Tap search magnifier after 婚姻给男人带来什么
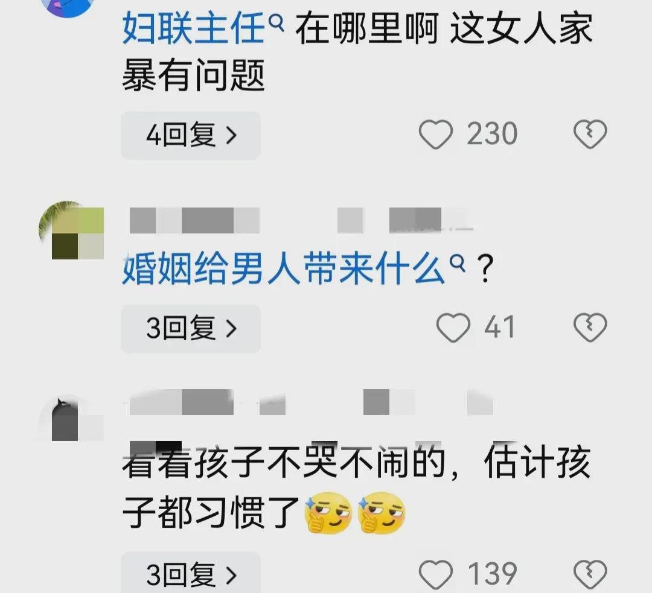The width and height of the screenshot is (652, 593). (457, 264)
